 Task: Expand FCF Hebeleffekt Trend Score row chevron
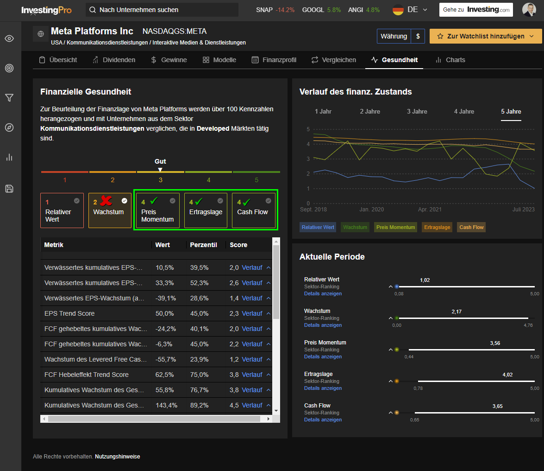[269, 375]
